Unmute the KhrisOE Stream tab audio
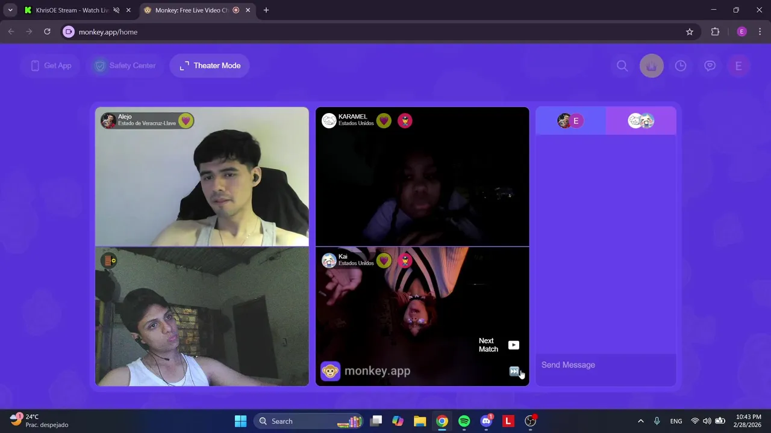This screenshot has width=771, height=433. point(116,10)
